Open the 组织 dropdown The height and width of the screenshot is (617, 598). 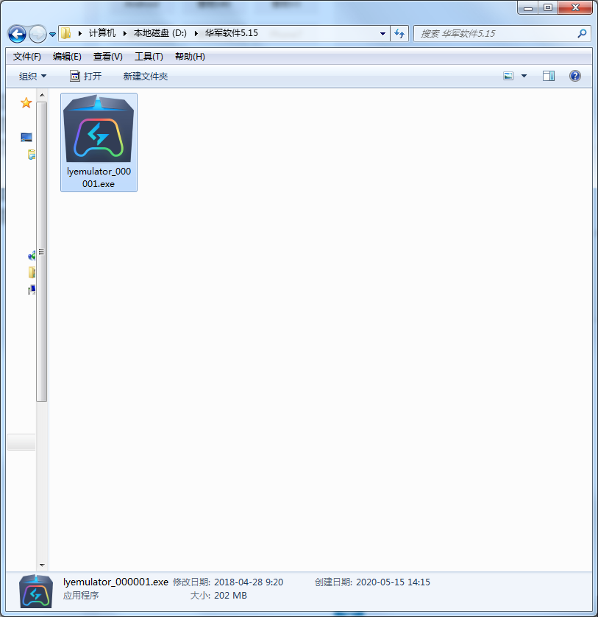click(x=32, y=77)
